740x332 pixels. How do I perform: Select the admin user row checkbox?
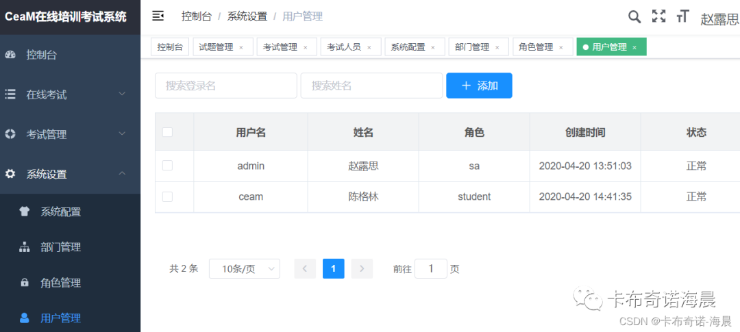pos(167,166)
